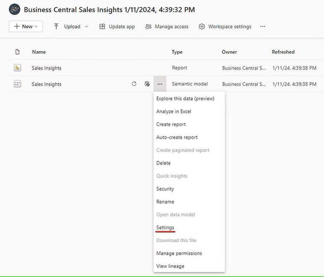Open the Sales Insights report name link
Viewport: 324px width, 277px height.
[47, 68]
